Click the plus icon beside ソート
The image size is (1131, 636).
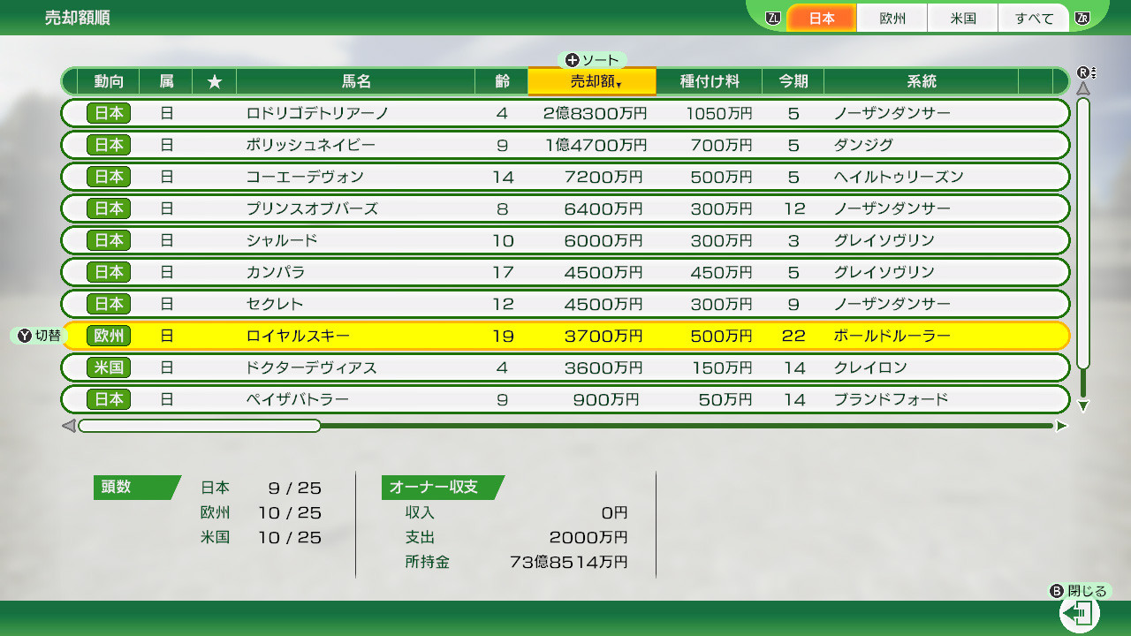click(572, 60)
